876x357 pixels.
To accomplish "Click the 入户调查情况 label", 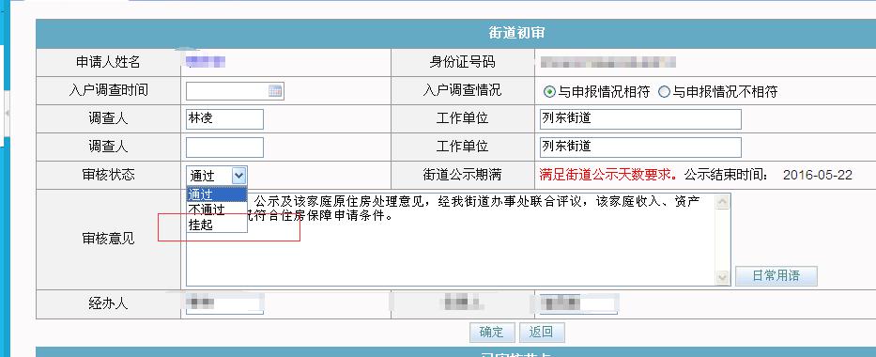I will coord(463,90).
